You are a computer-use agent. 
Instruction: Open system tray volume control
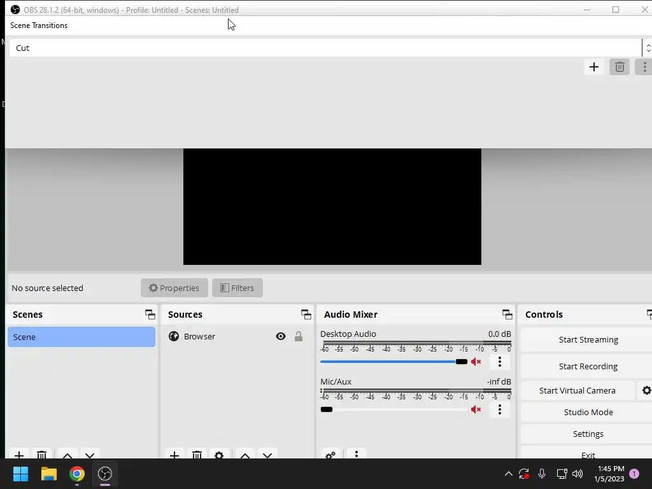click(x=578, y=474)
